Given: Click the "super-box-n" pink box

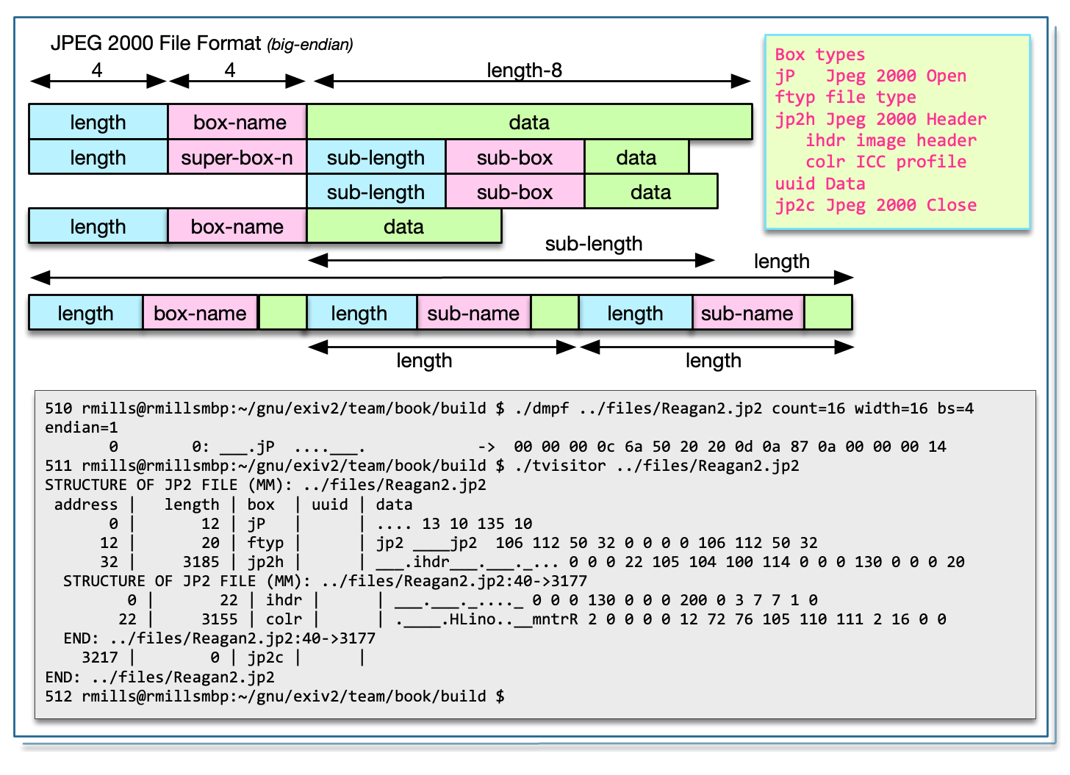Looking at the screenshot, I should click(x=237, y=158).
